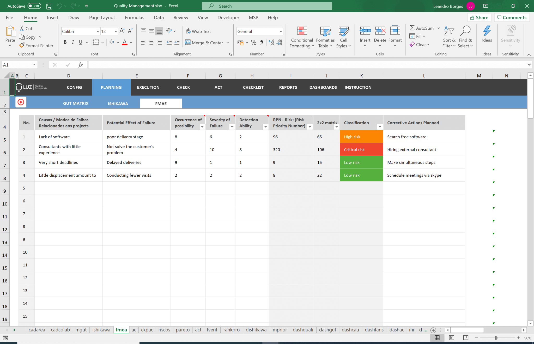This screenshot has height=344, width=534.
Task: Click the Cut scissors icon
Action: coord(22,28)
